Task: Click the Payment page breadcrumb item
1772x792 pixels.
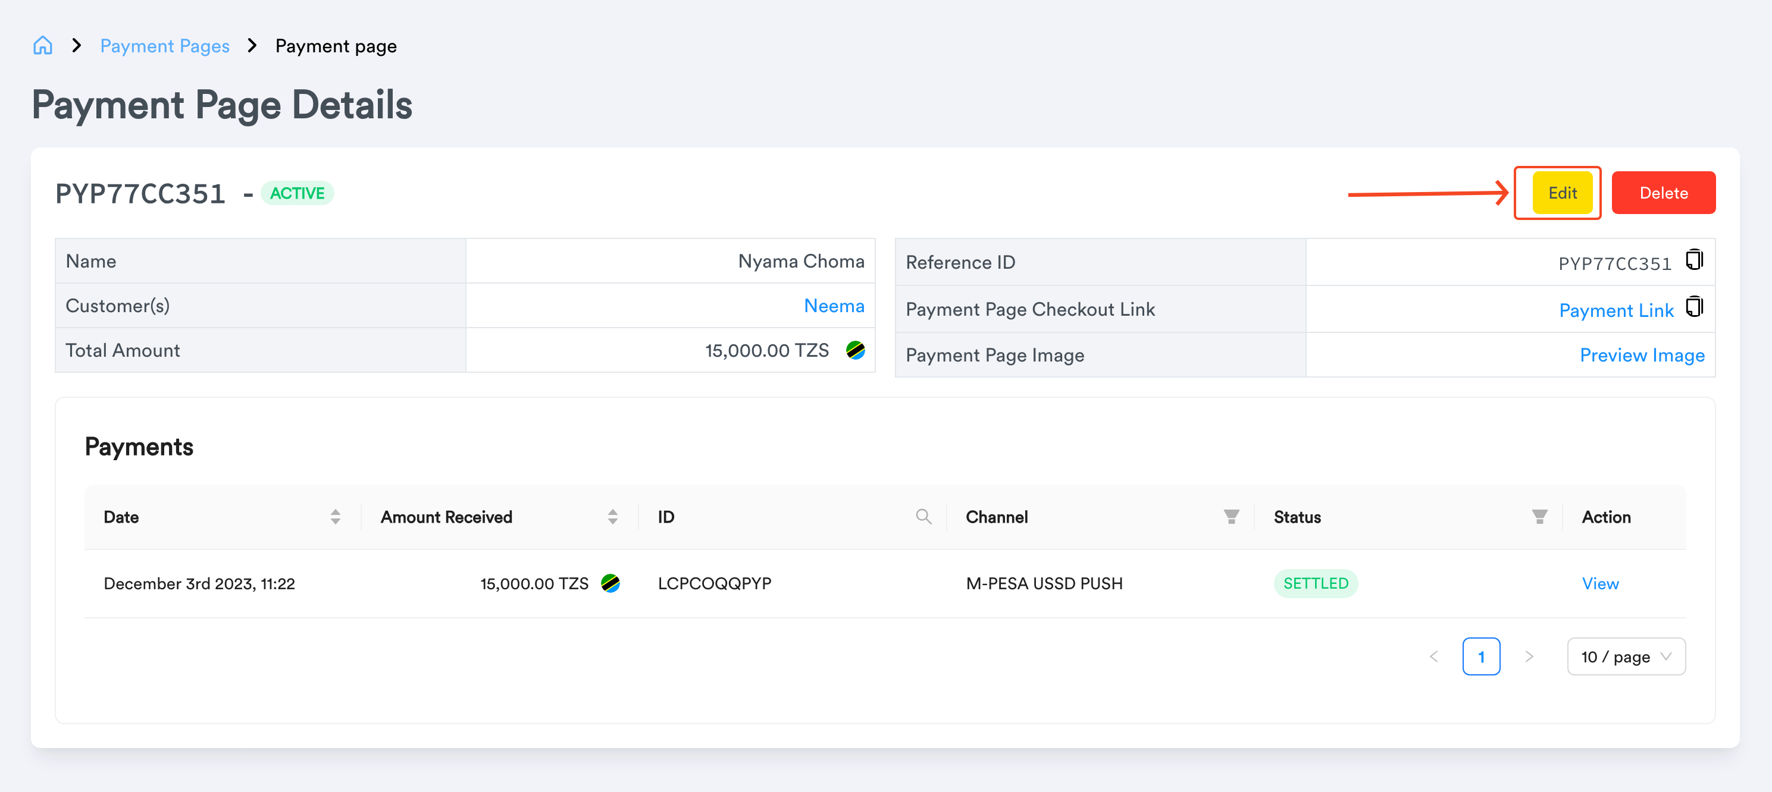Action: [x=336, y=46]
